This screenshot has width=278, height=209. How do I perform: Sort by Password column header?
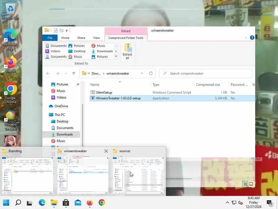point(239,85)
